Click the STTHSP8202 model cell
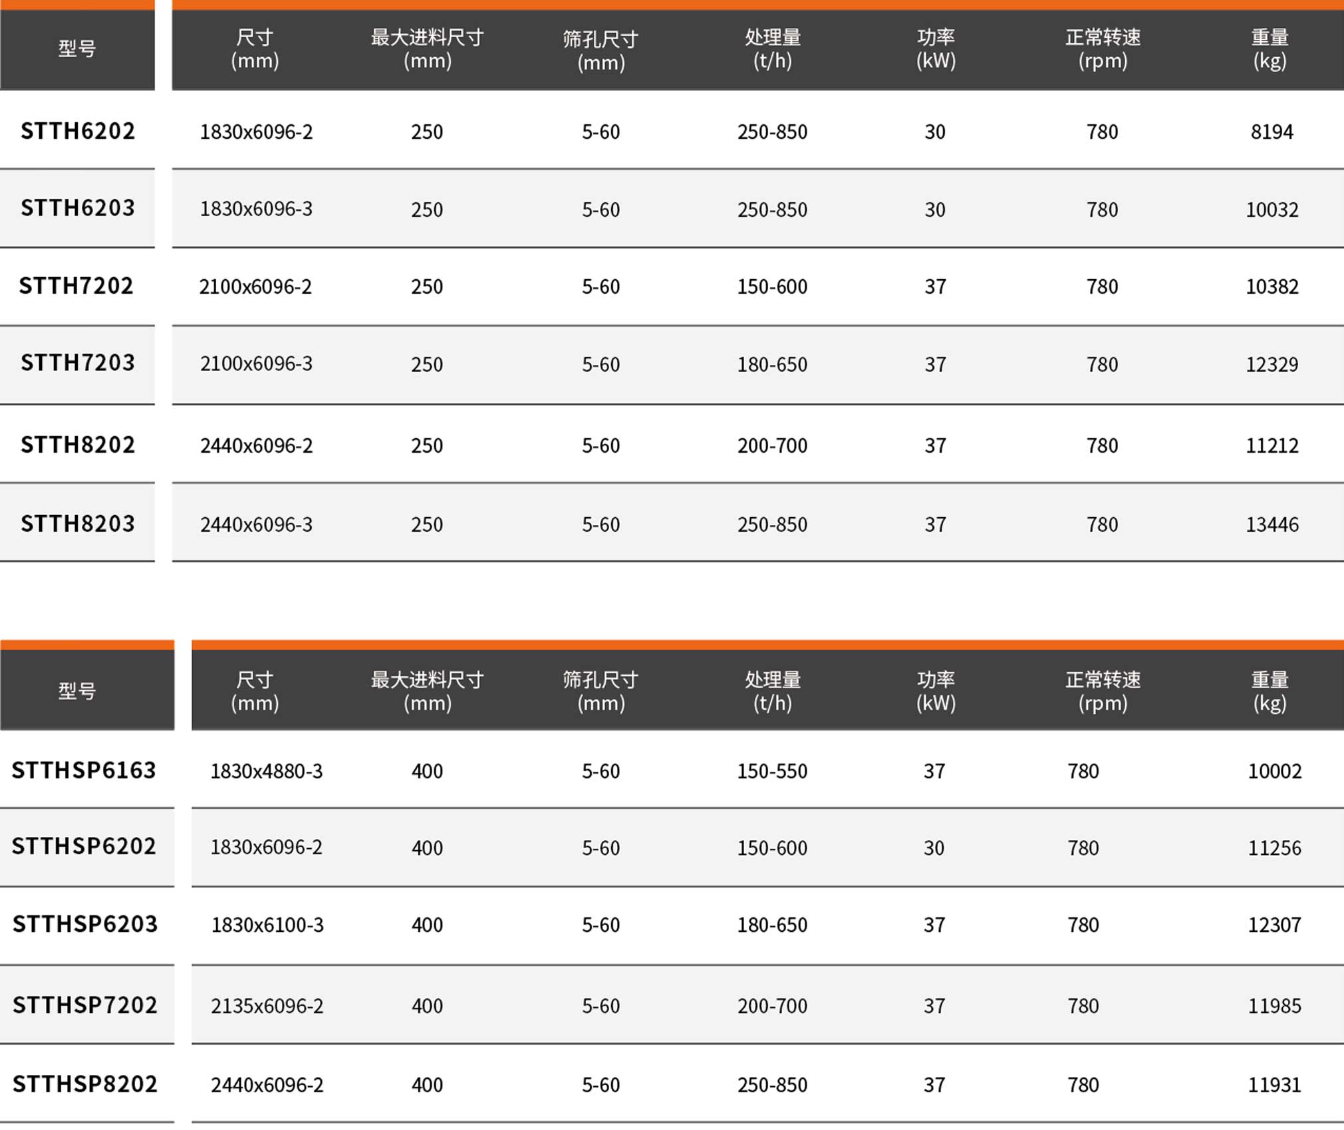 [85, 1084]
